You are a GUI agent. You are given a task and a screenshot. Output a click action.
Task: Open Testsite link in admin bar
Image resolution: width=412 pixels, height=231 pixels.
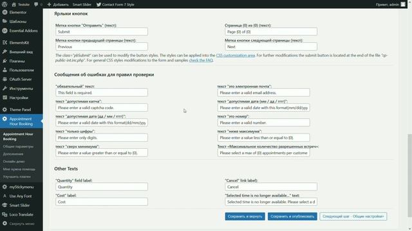(21, 4)
